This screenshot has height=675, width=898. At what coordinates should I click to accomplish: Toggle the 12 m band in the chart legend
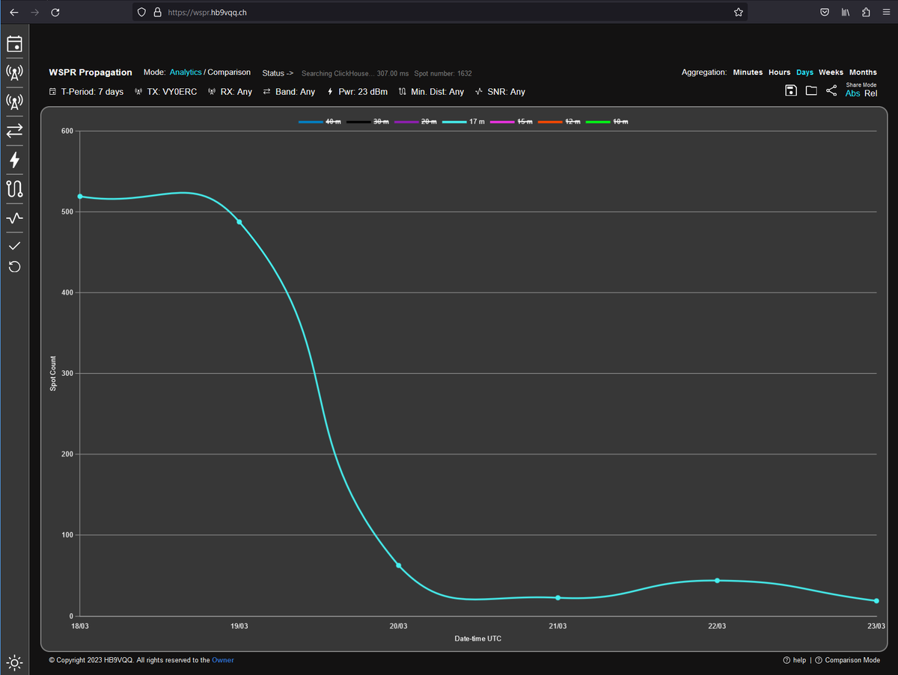(x=559, y=121)
